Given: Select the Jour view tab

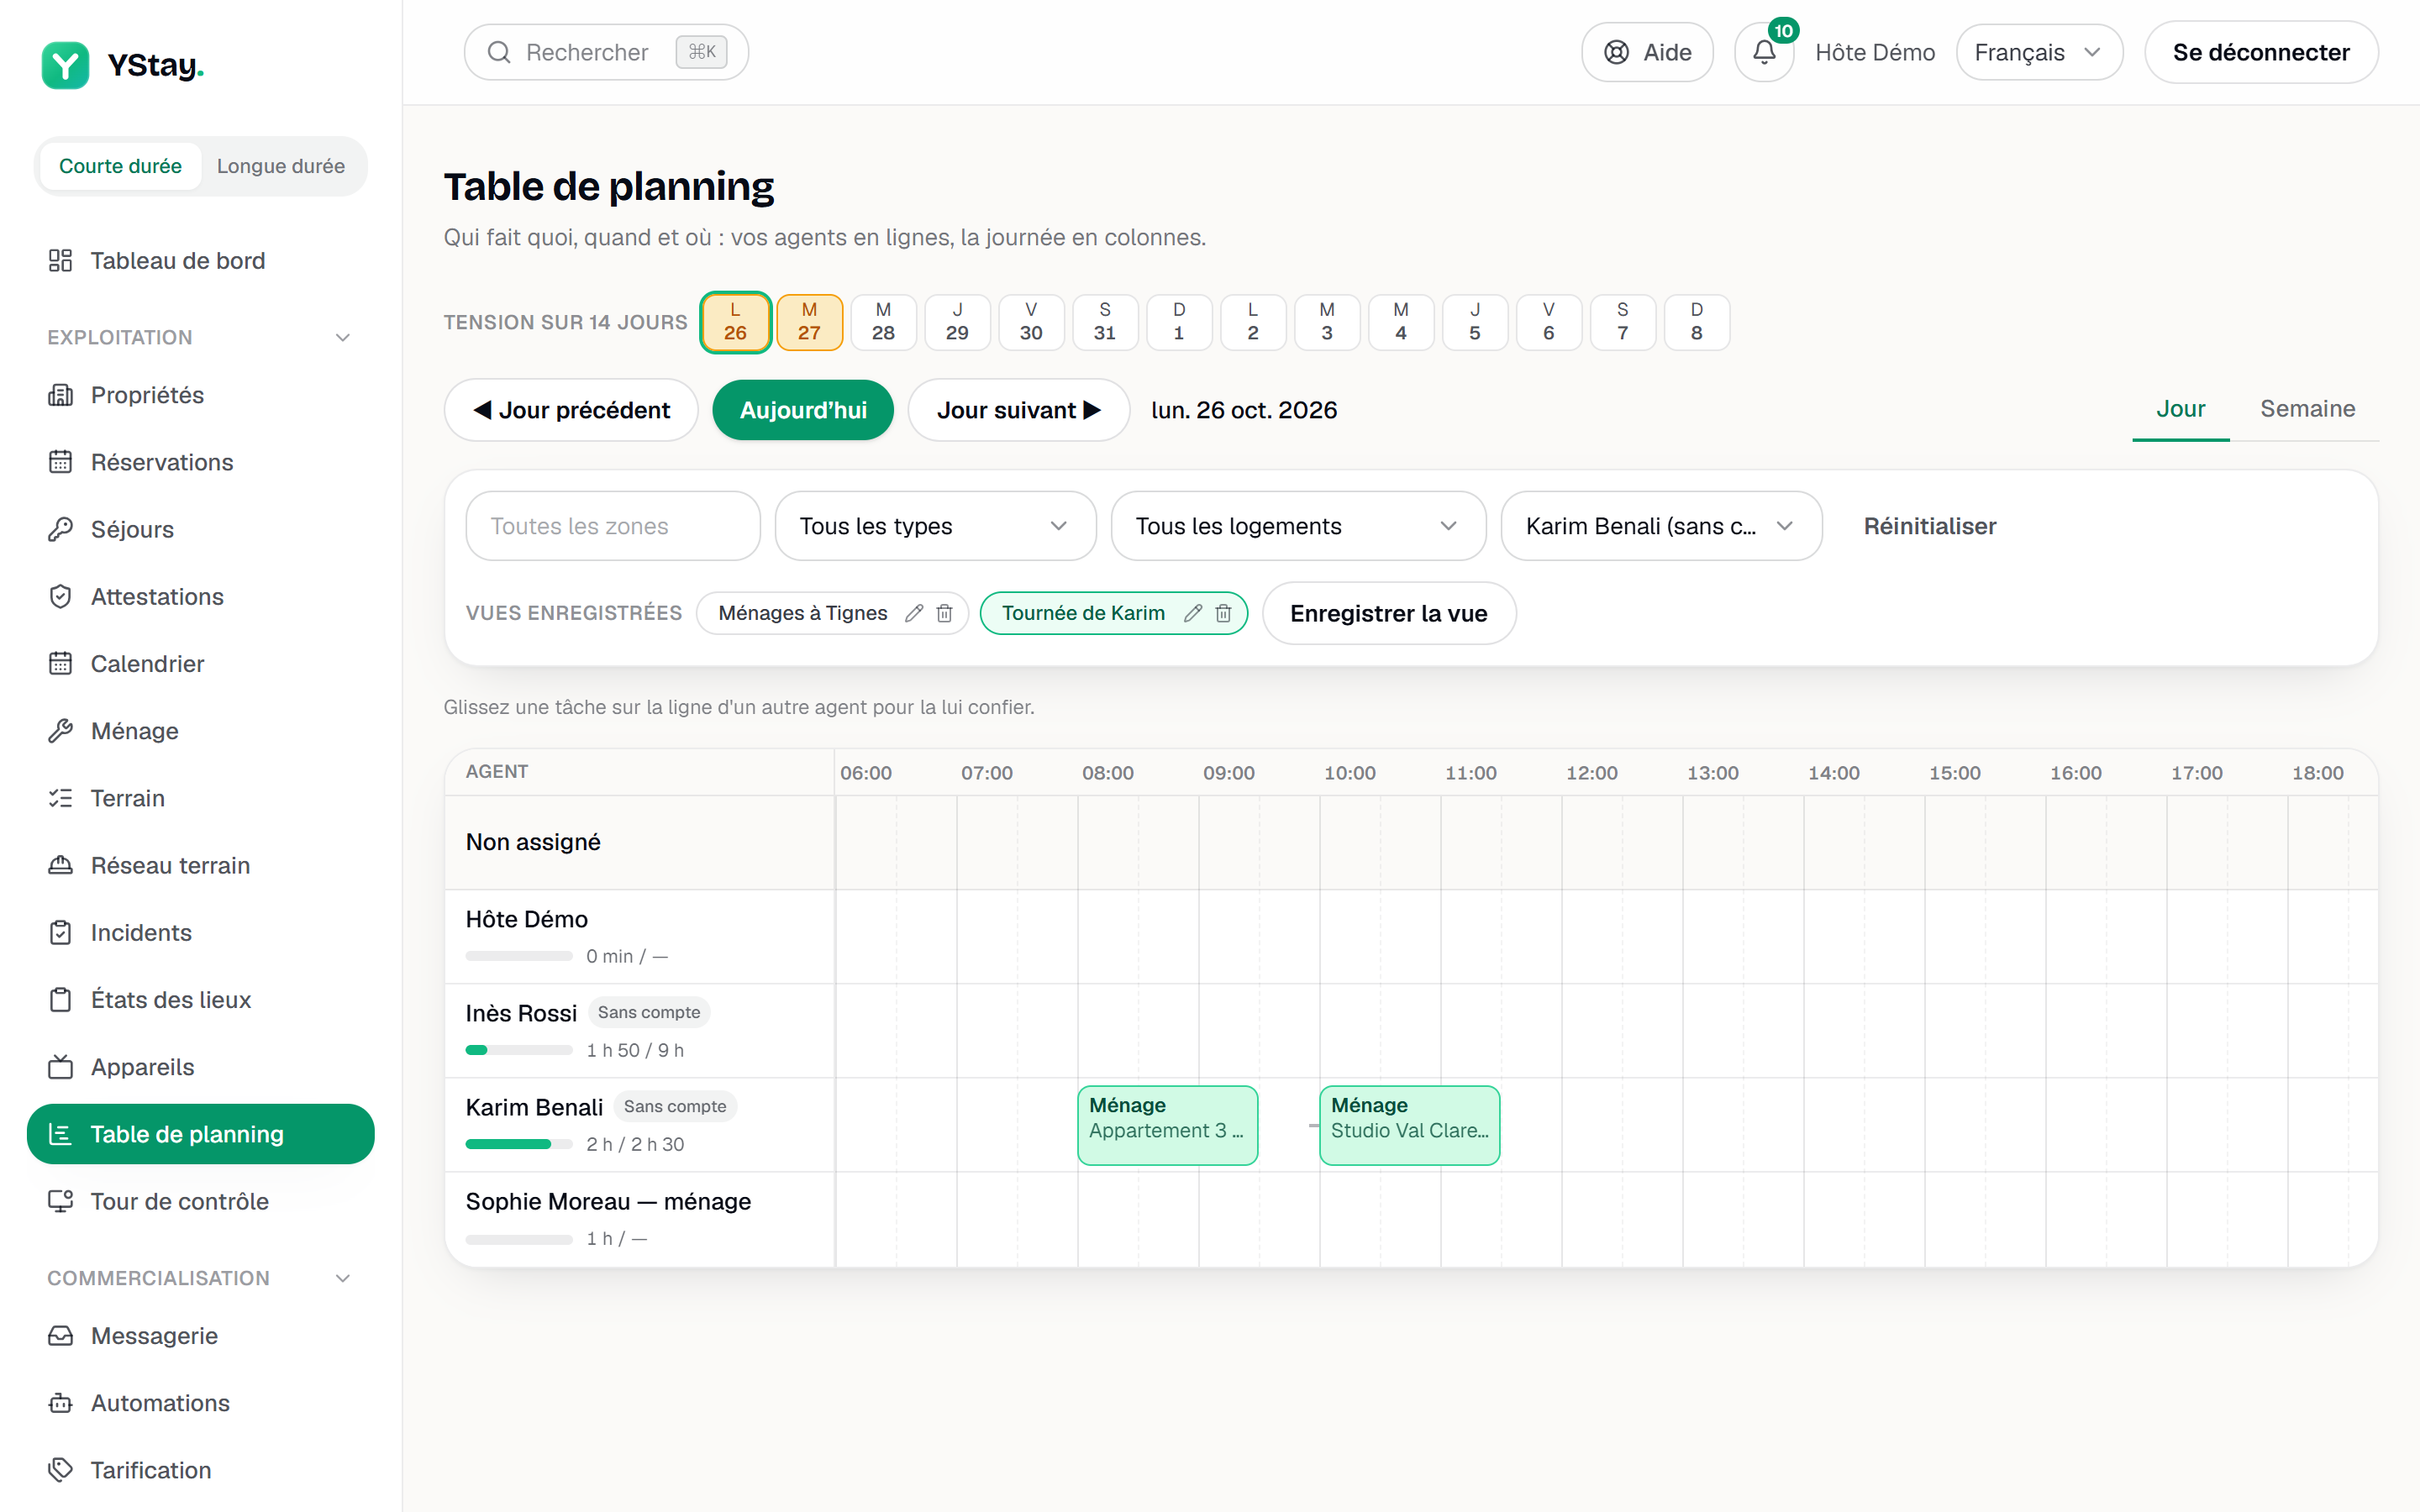Looking at the screenshot, I should 2180,409.
